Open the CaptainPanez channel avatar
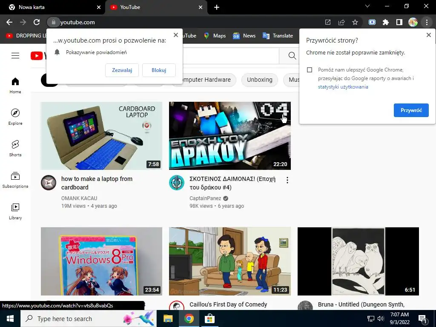Screen dimensions: 436x327 [177, 183]
